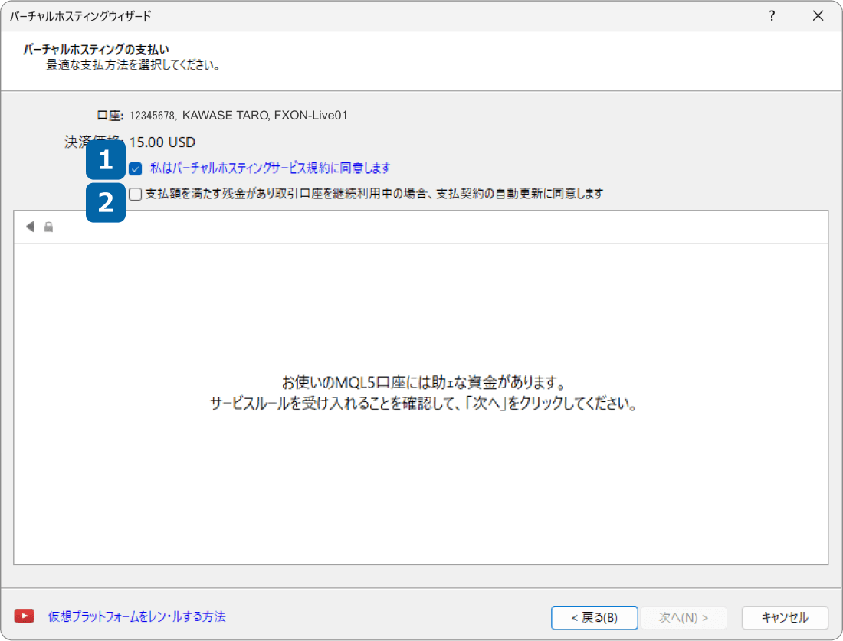Click the MQL5 account funds message text
Viewport: 843px width, 641px height.
click(424, 383)
